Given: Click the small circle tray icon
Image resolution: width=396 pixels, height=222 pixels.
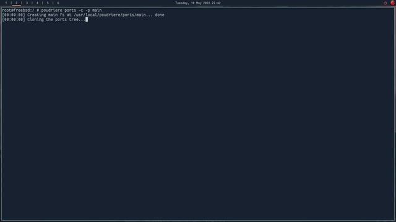Looking at the screenshot, I should [x=385, y=3].
